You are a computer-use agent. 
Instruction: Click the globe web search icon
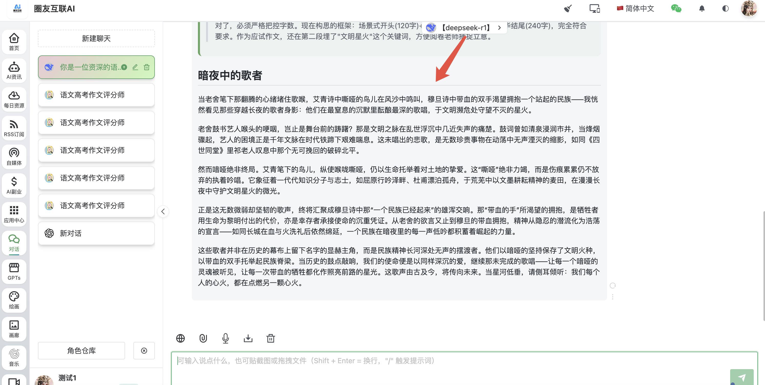coord(180,338)
